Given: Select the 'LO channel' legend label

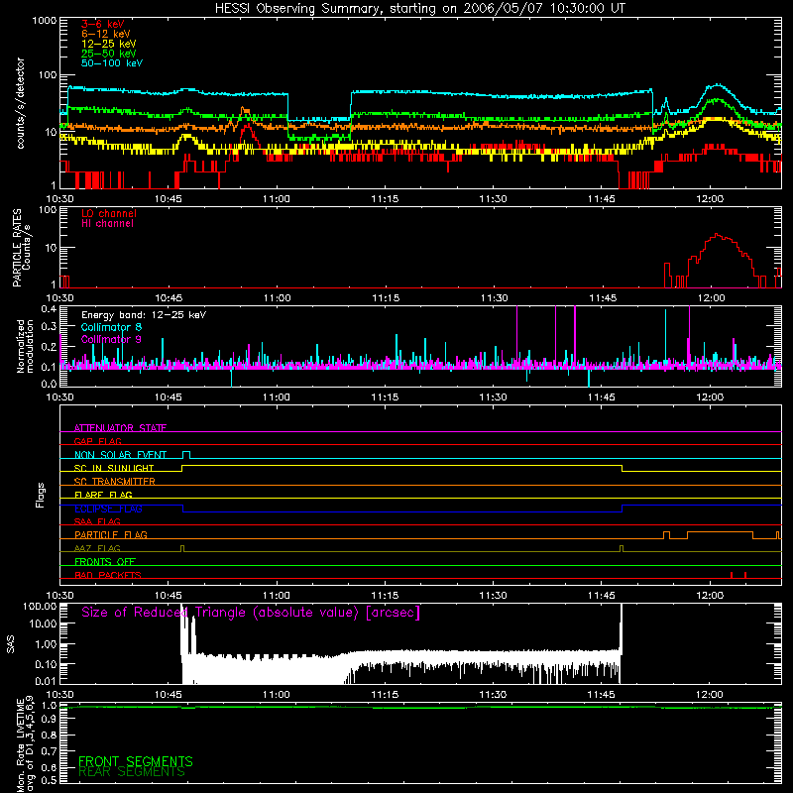Looking at the screenshot, I should [109, 213].
